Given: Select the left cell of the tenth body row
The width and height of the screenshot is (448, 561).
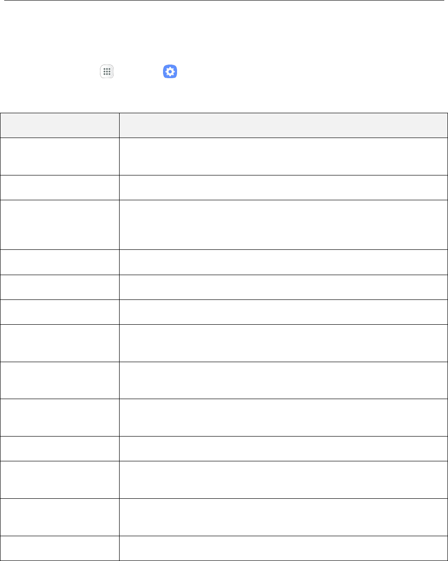Looking at the screenshot, I should (x=59, y=449).
